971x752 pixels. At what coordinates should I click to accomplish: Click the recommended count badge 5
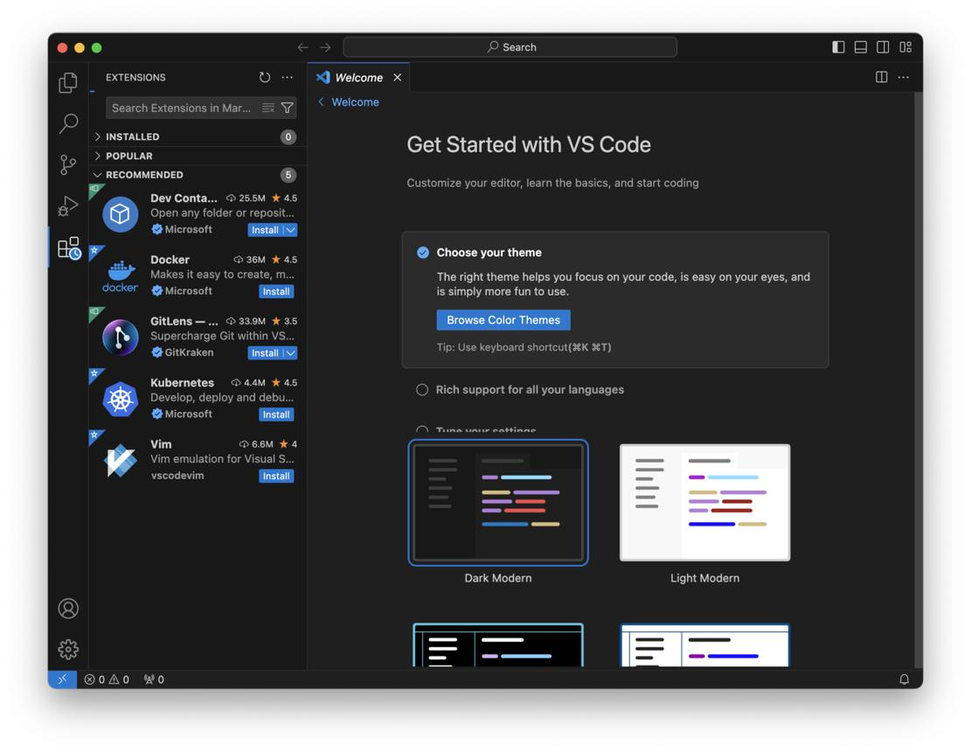tap(288, 175)
